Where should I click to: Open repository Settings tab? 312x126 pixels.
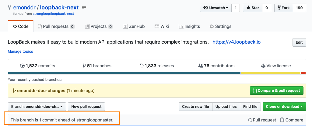220,26
